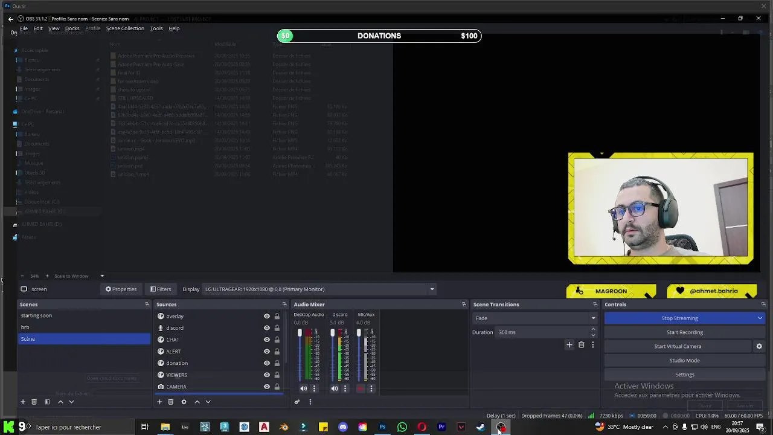The width and height of the screenshot is (773, 435).
Task: Open the File menu
Action: pos(24,28)
